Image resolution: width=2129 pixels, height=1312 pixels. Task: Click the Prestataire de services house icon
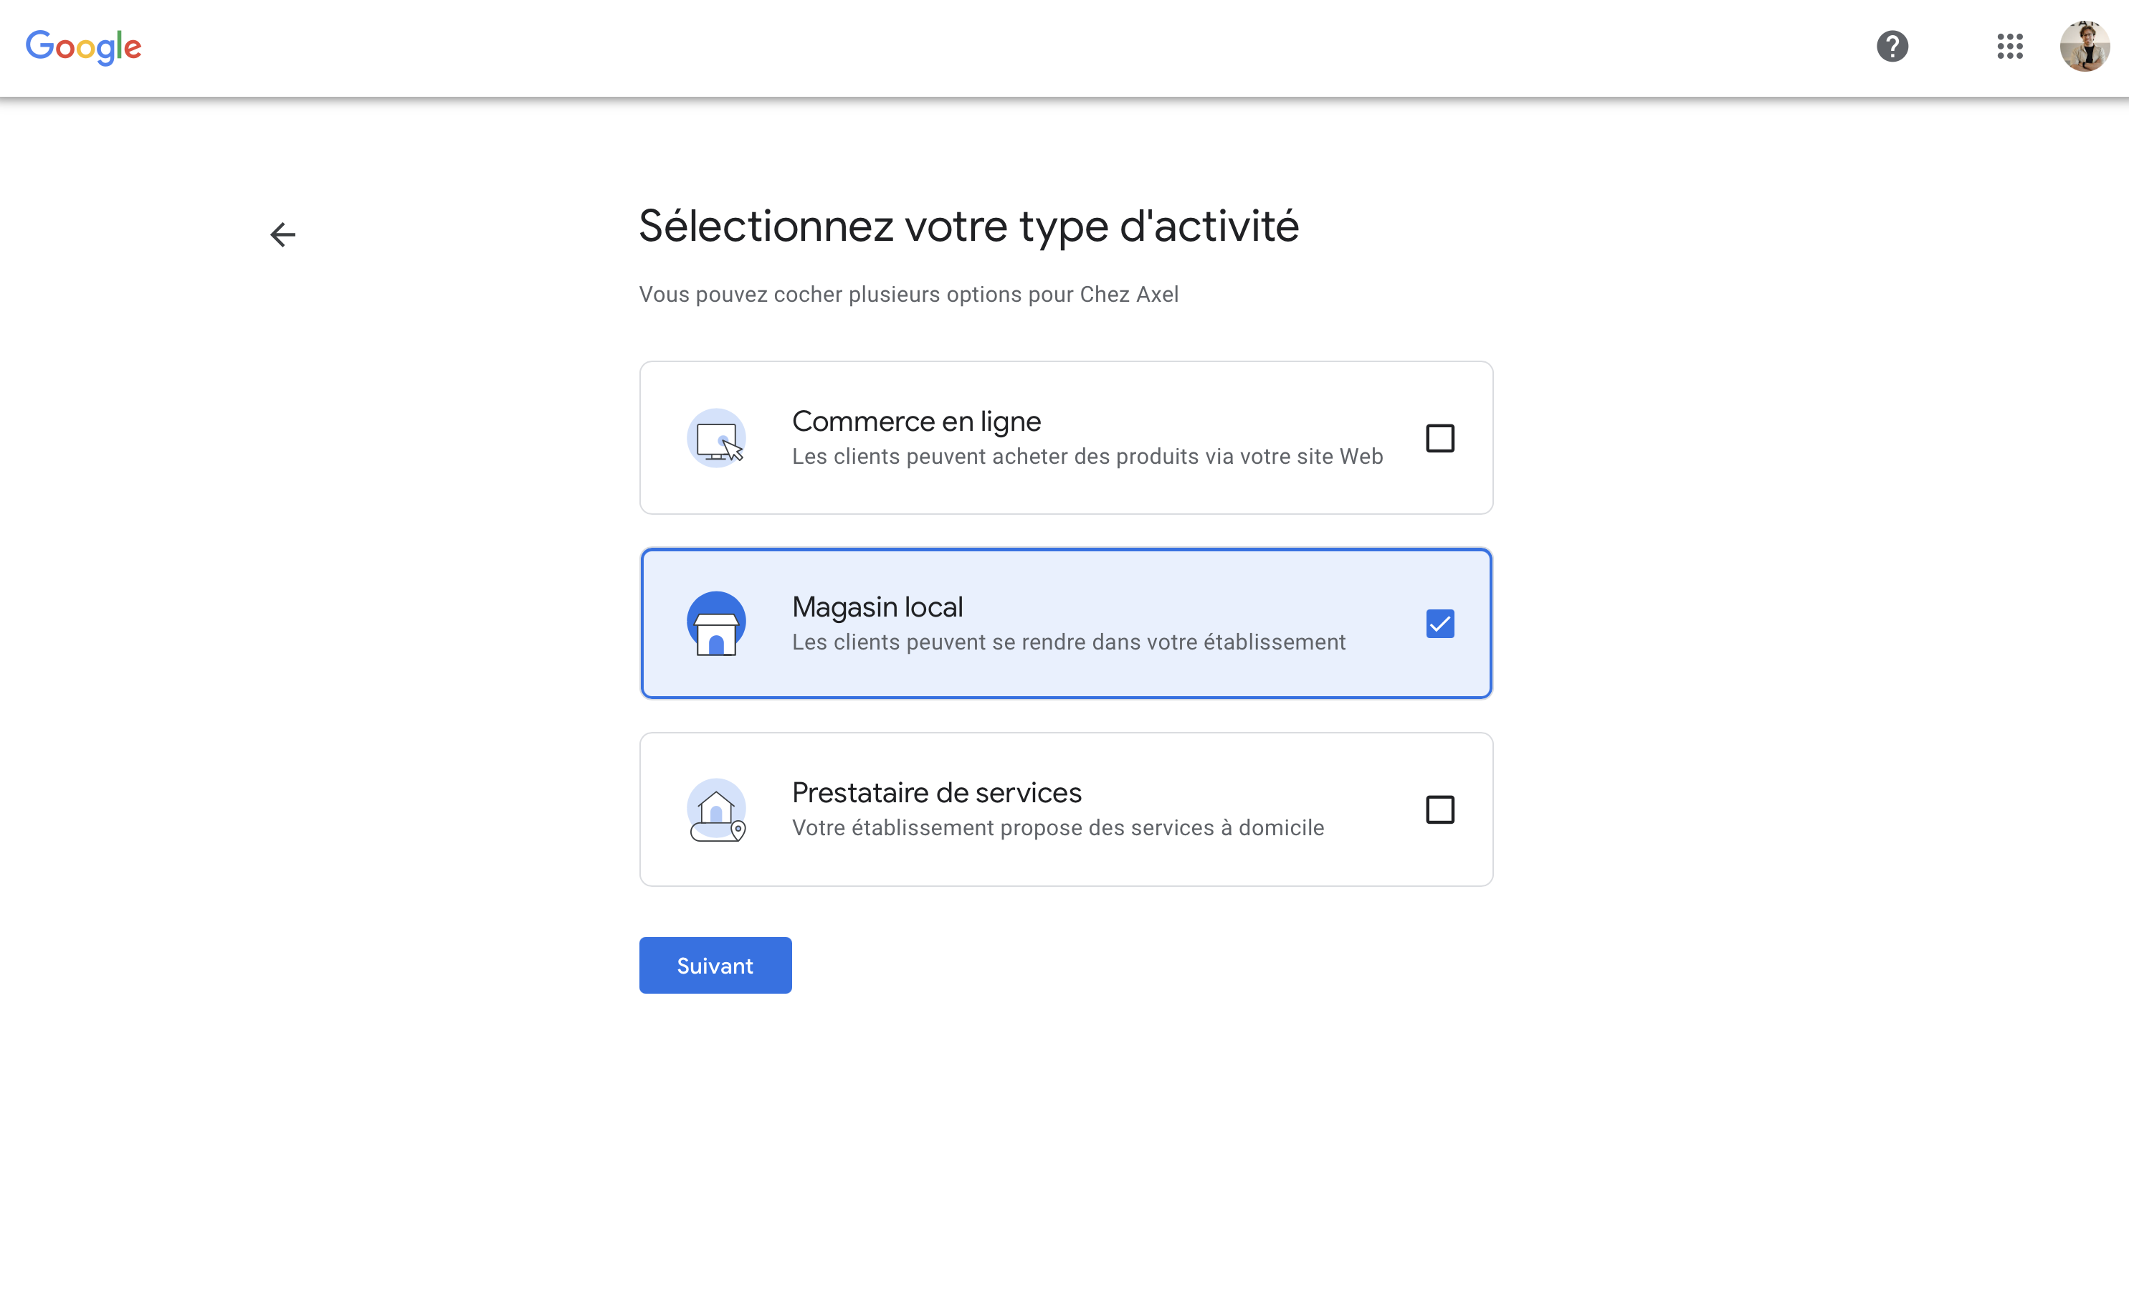tap(717, 809)
